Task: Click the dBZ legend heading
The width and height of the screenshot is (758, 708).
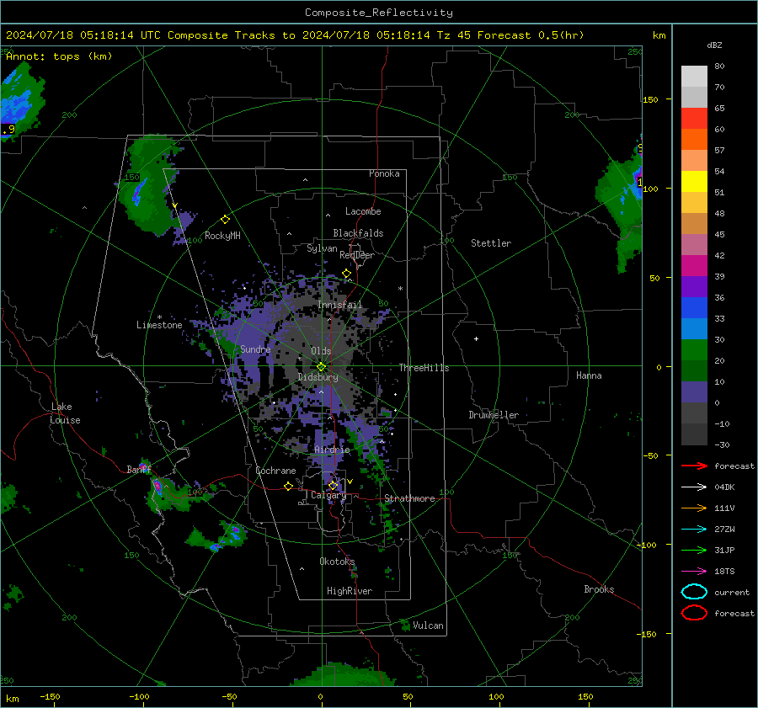Action: (x=714, y=45)
